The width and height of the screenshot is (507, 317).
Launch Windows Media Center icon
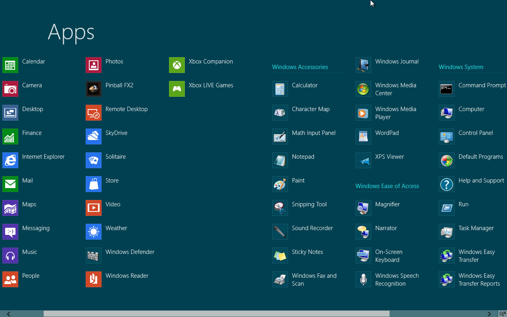[363, 89]
